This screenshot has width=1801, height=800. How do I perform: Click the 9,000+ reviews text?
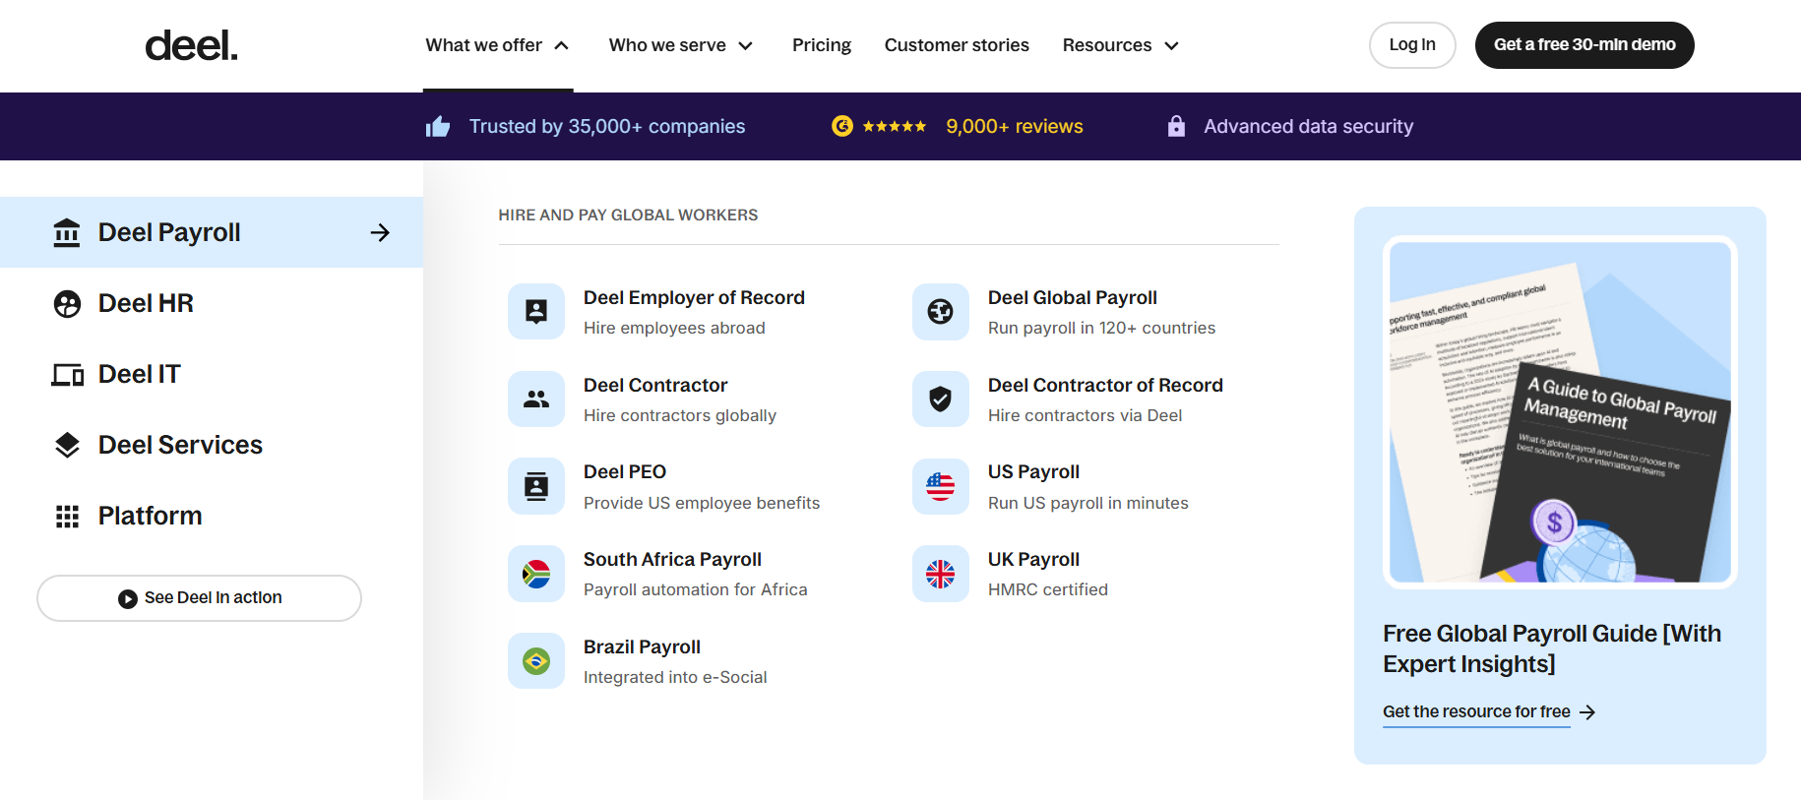click(x=1015, y=126)
